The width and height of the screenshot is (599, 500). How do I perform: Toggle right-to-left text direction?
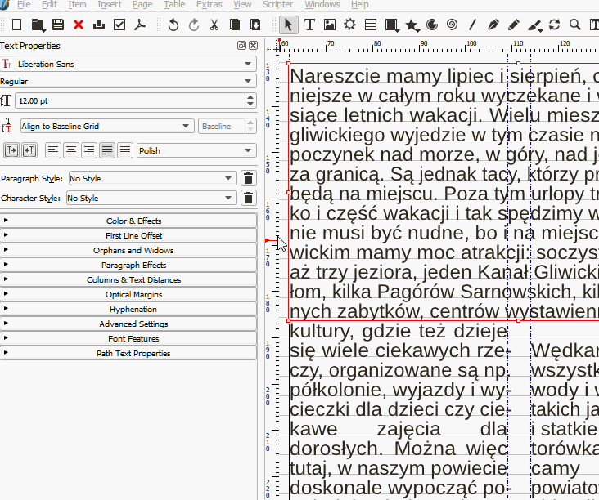click(x=29, y=150)
